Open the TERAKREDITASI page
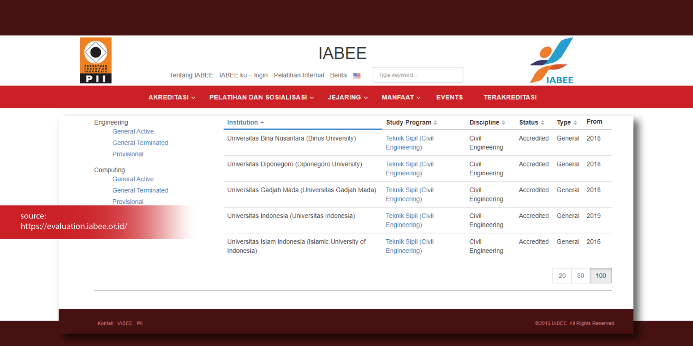The height and width of the screenshot is (346, 693). pos(510,97)
